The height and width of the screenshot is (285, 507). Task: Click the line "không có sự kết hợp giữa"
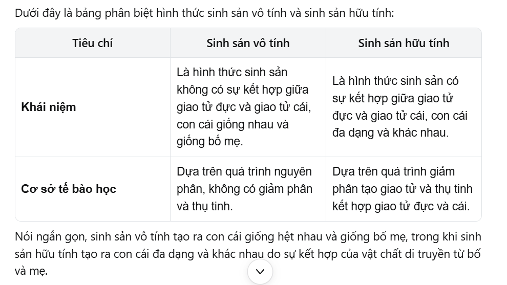tap(242, 90)
